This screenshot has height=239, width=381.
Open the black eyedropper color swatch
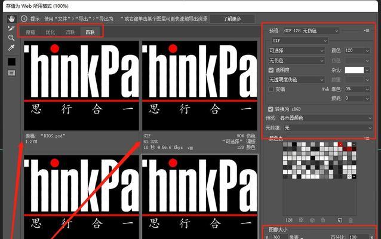pyautogui.click(x=11, y=62)
